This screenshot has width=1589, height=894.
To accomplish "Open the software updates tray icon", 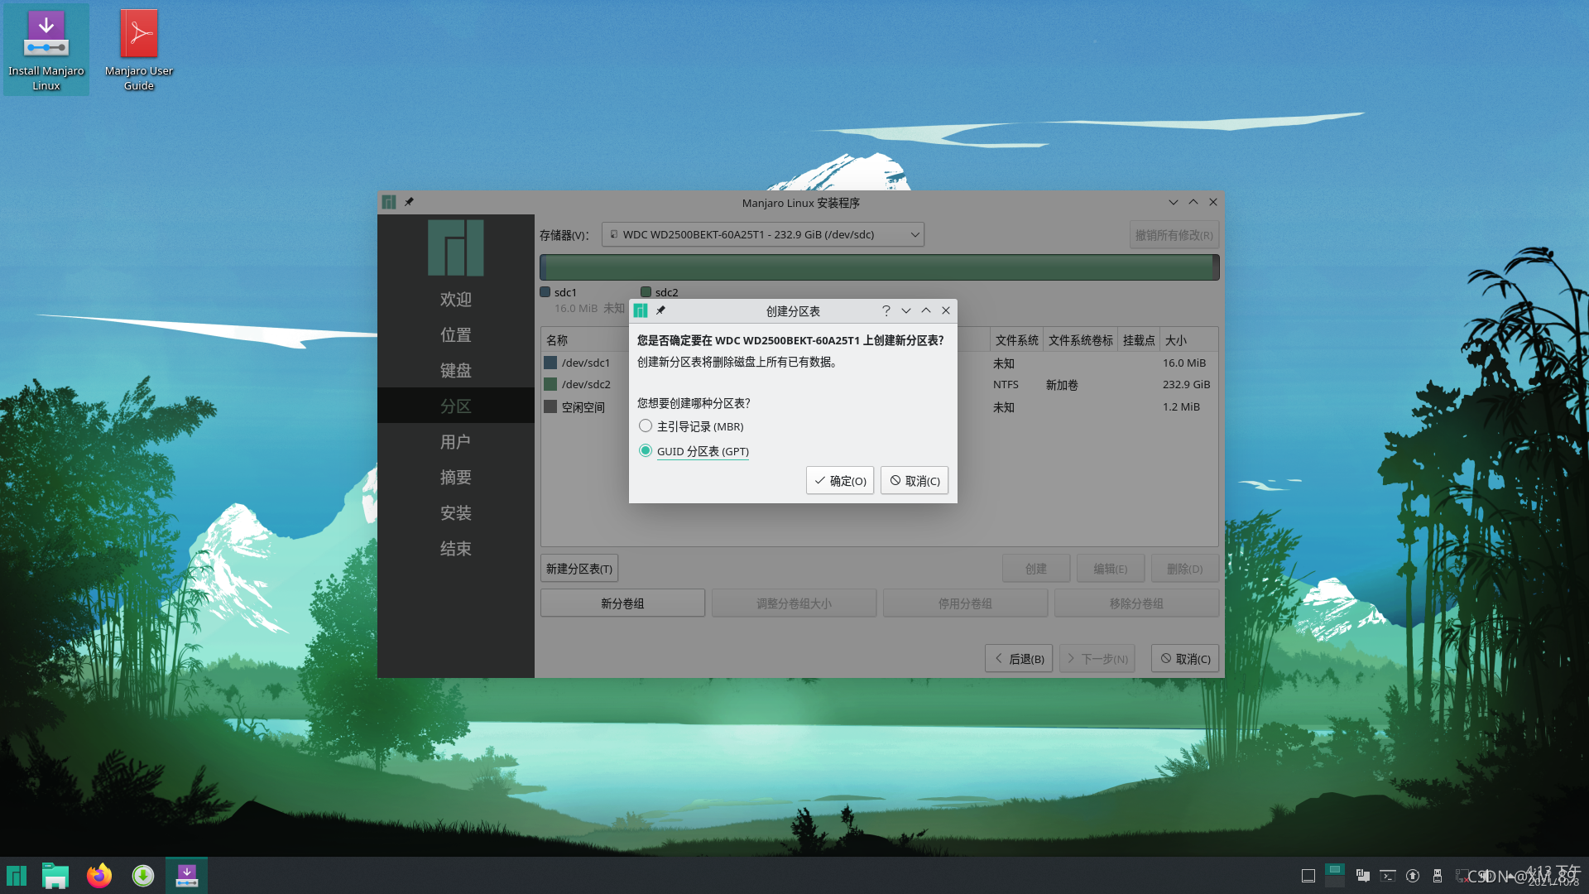I will 1413,876.
